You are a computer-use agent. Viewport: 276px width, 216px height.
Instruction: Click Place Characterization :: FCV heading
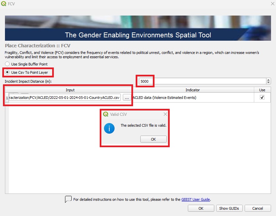[x=38, y=46]
